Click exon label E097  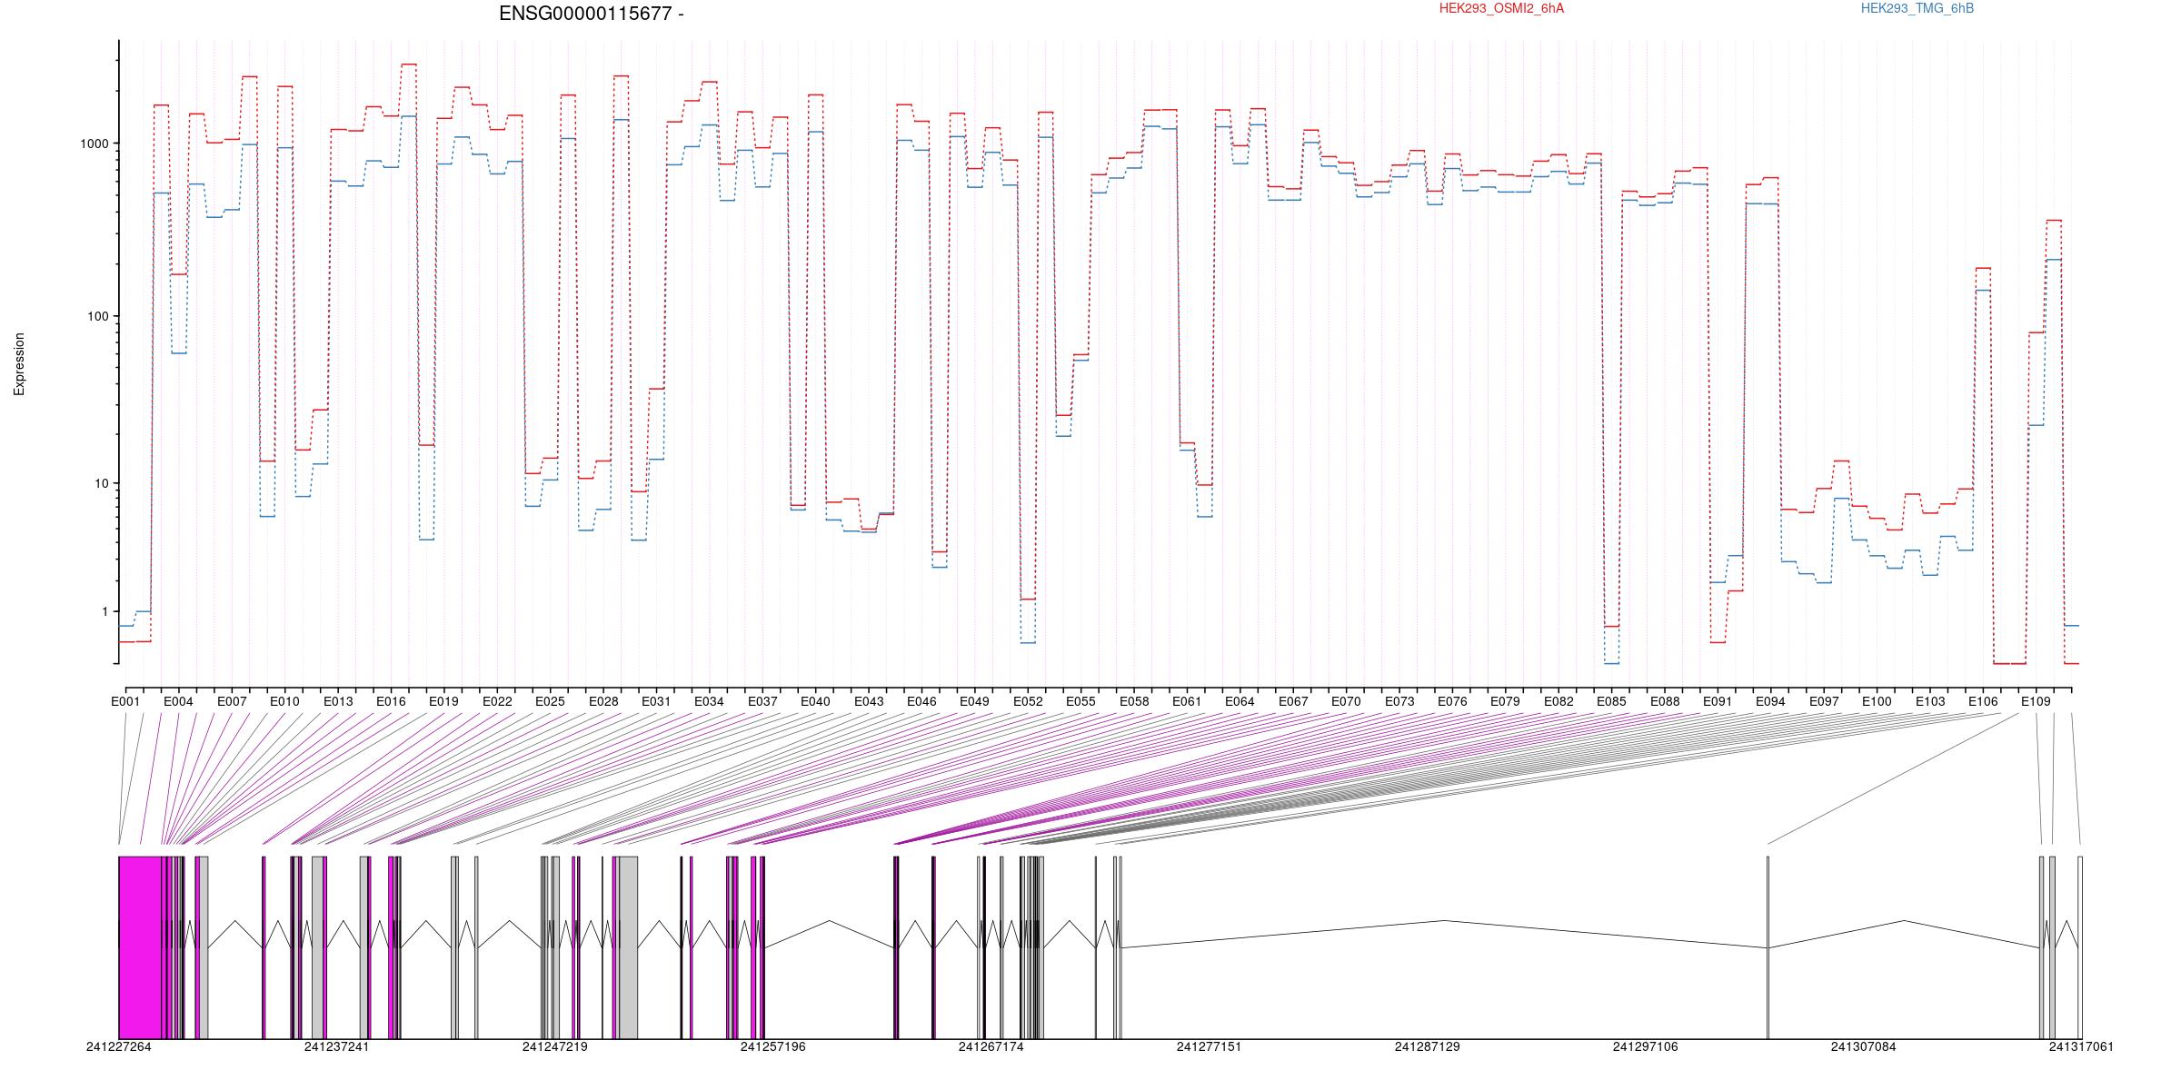[x=1824, y=702]
